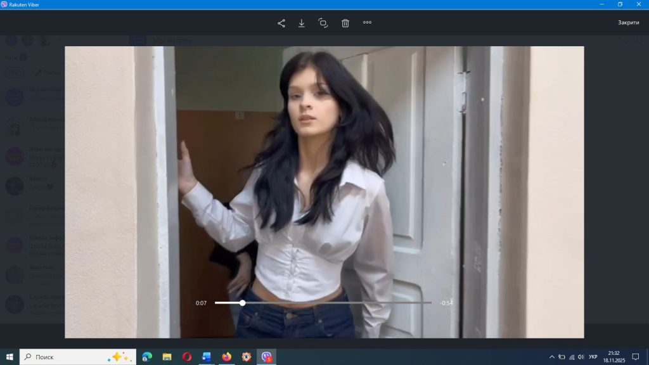The height and width of the screenshot is (365, 649).
Task: Click the video playback progress slider handle
Action: [242, 303]
